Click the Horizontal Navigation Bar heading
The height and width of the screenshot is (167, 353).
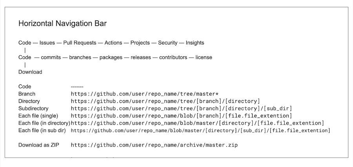coord(62,24)
